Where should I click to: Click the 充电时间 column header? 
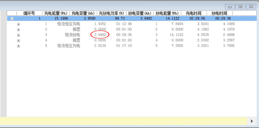pyautogui.click(x=194, y=13)
